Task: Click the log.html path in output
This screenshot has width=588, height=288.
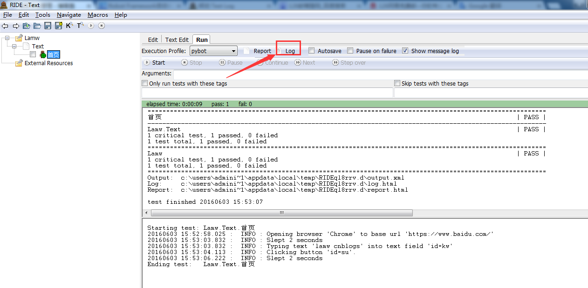Action: [289, 184]
